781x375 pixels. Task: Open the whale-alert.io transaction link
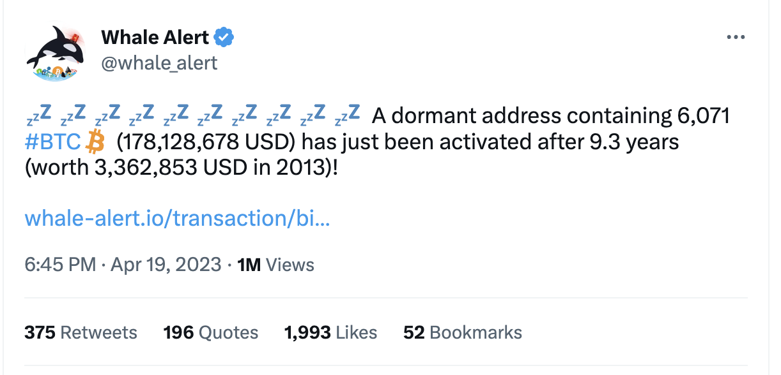tap(177, 219)
